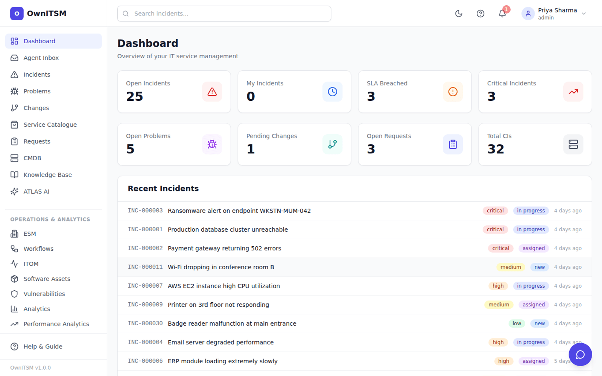The image size is (602, 376).
Task: Click the CMDB server icon in sidebar
Action: (x=14, y=158)
